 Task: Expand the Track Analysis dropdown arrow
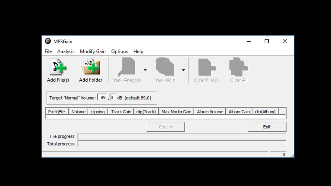pos(145,70)
